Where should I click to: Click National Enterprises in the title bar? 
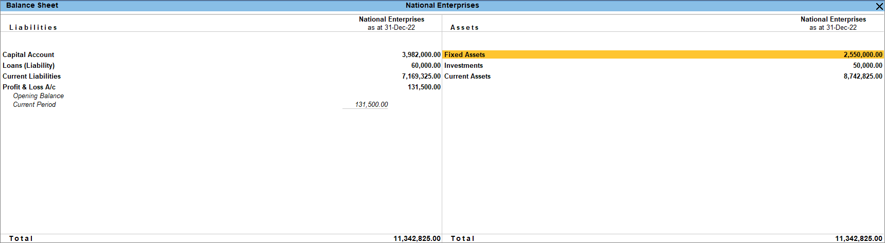point(442,5)
